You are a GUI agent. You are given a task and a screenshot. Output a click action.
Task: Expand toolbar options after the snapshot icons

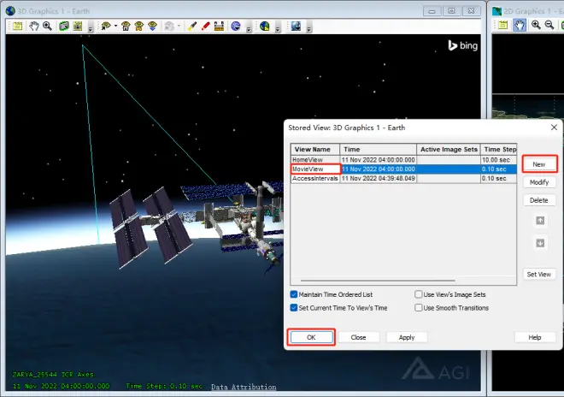(x=91, y=29)
